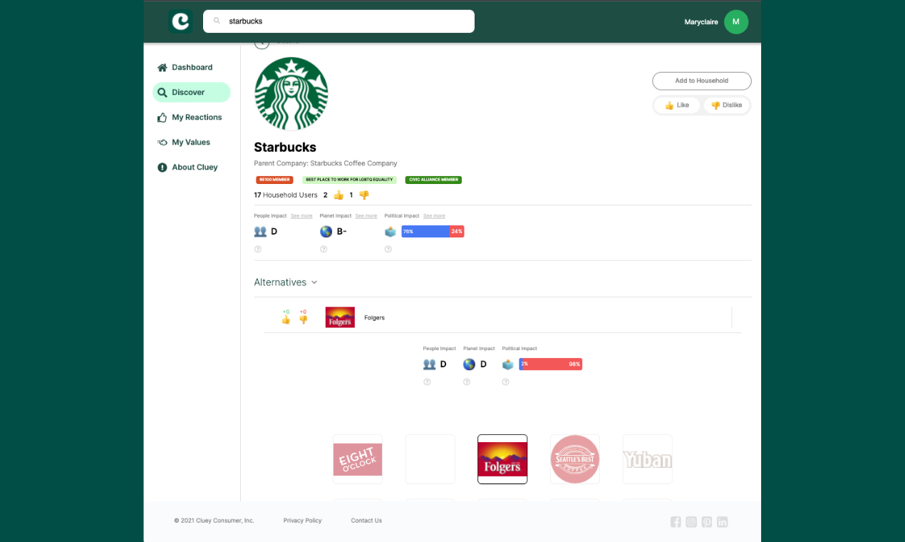
Task: Click the About Cluey exclamation icon
Action: coord(162,167)
